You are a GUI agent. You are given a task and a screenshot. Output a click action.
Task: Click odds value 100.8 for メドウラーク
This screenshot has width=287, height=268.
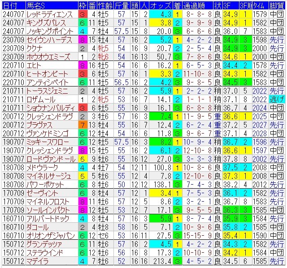pyautogui.click(x=162, y=168)
